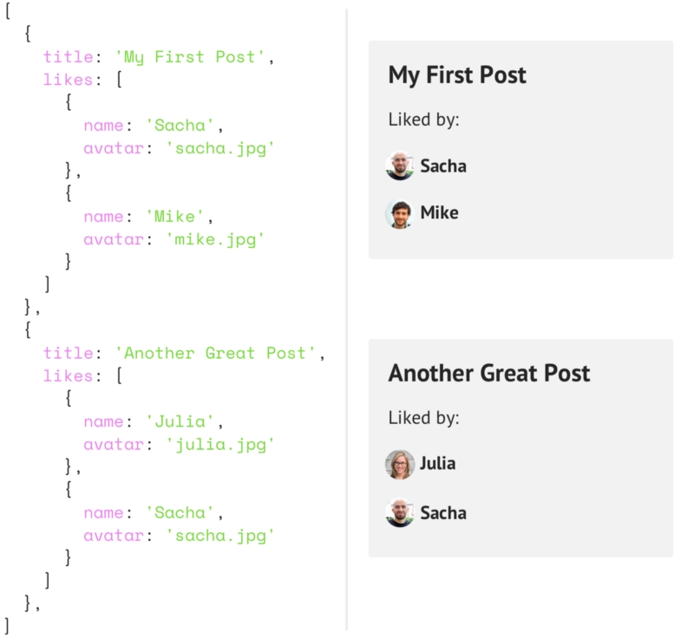Viewport: 694px width, 638px height.
Task: Click Julia's avatar photo
Action: pos(400,465)
